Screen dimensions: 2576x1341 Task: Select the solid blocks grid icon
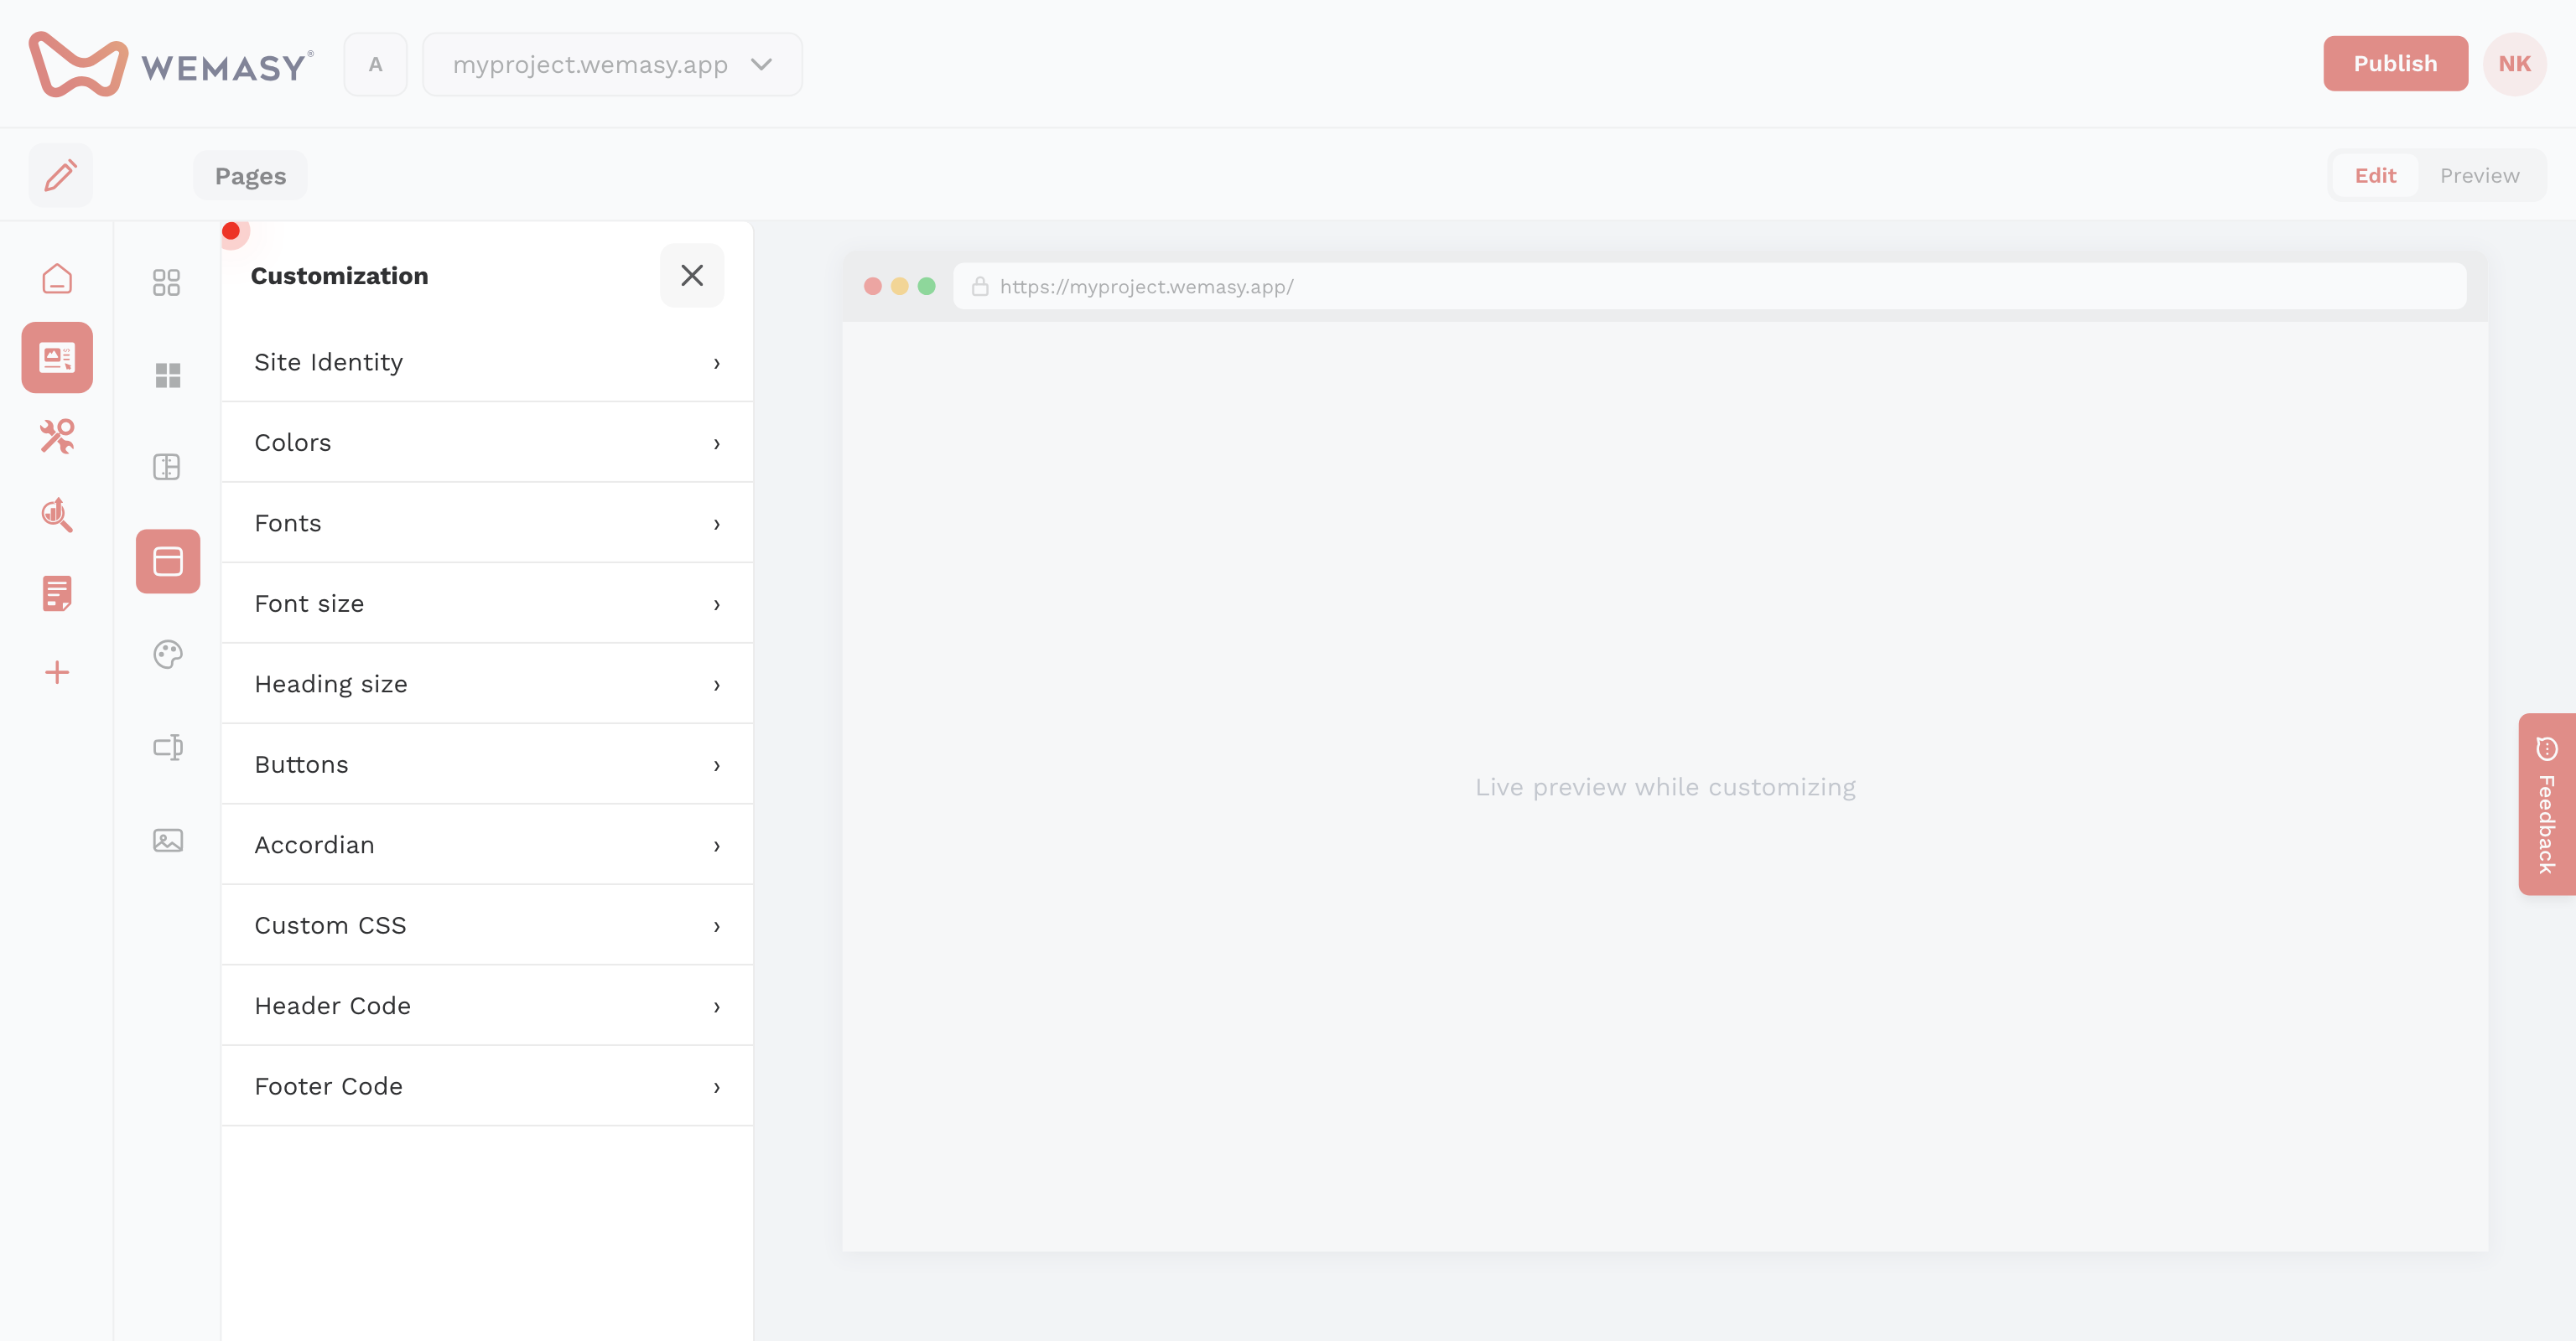(x=167, y=375)
